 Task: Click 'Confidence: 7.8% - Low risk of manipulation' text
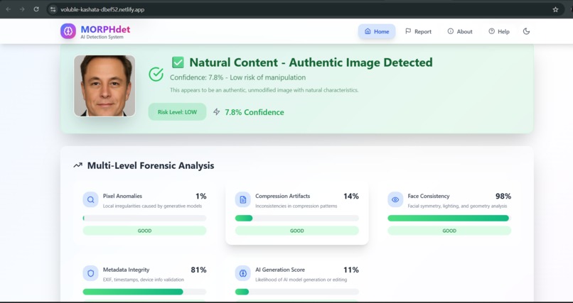pyautogui.click(x=238, y=77)
